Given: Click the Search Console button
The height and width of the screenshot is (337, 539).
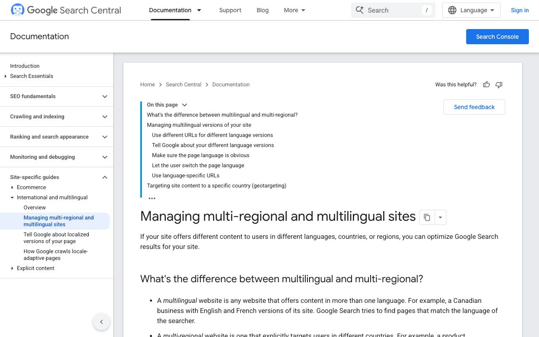Looking at the screenshot, I should tap(497, 37).
